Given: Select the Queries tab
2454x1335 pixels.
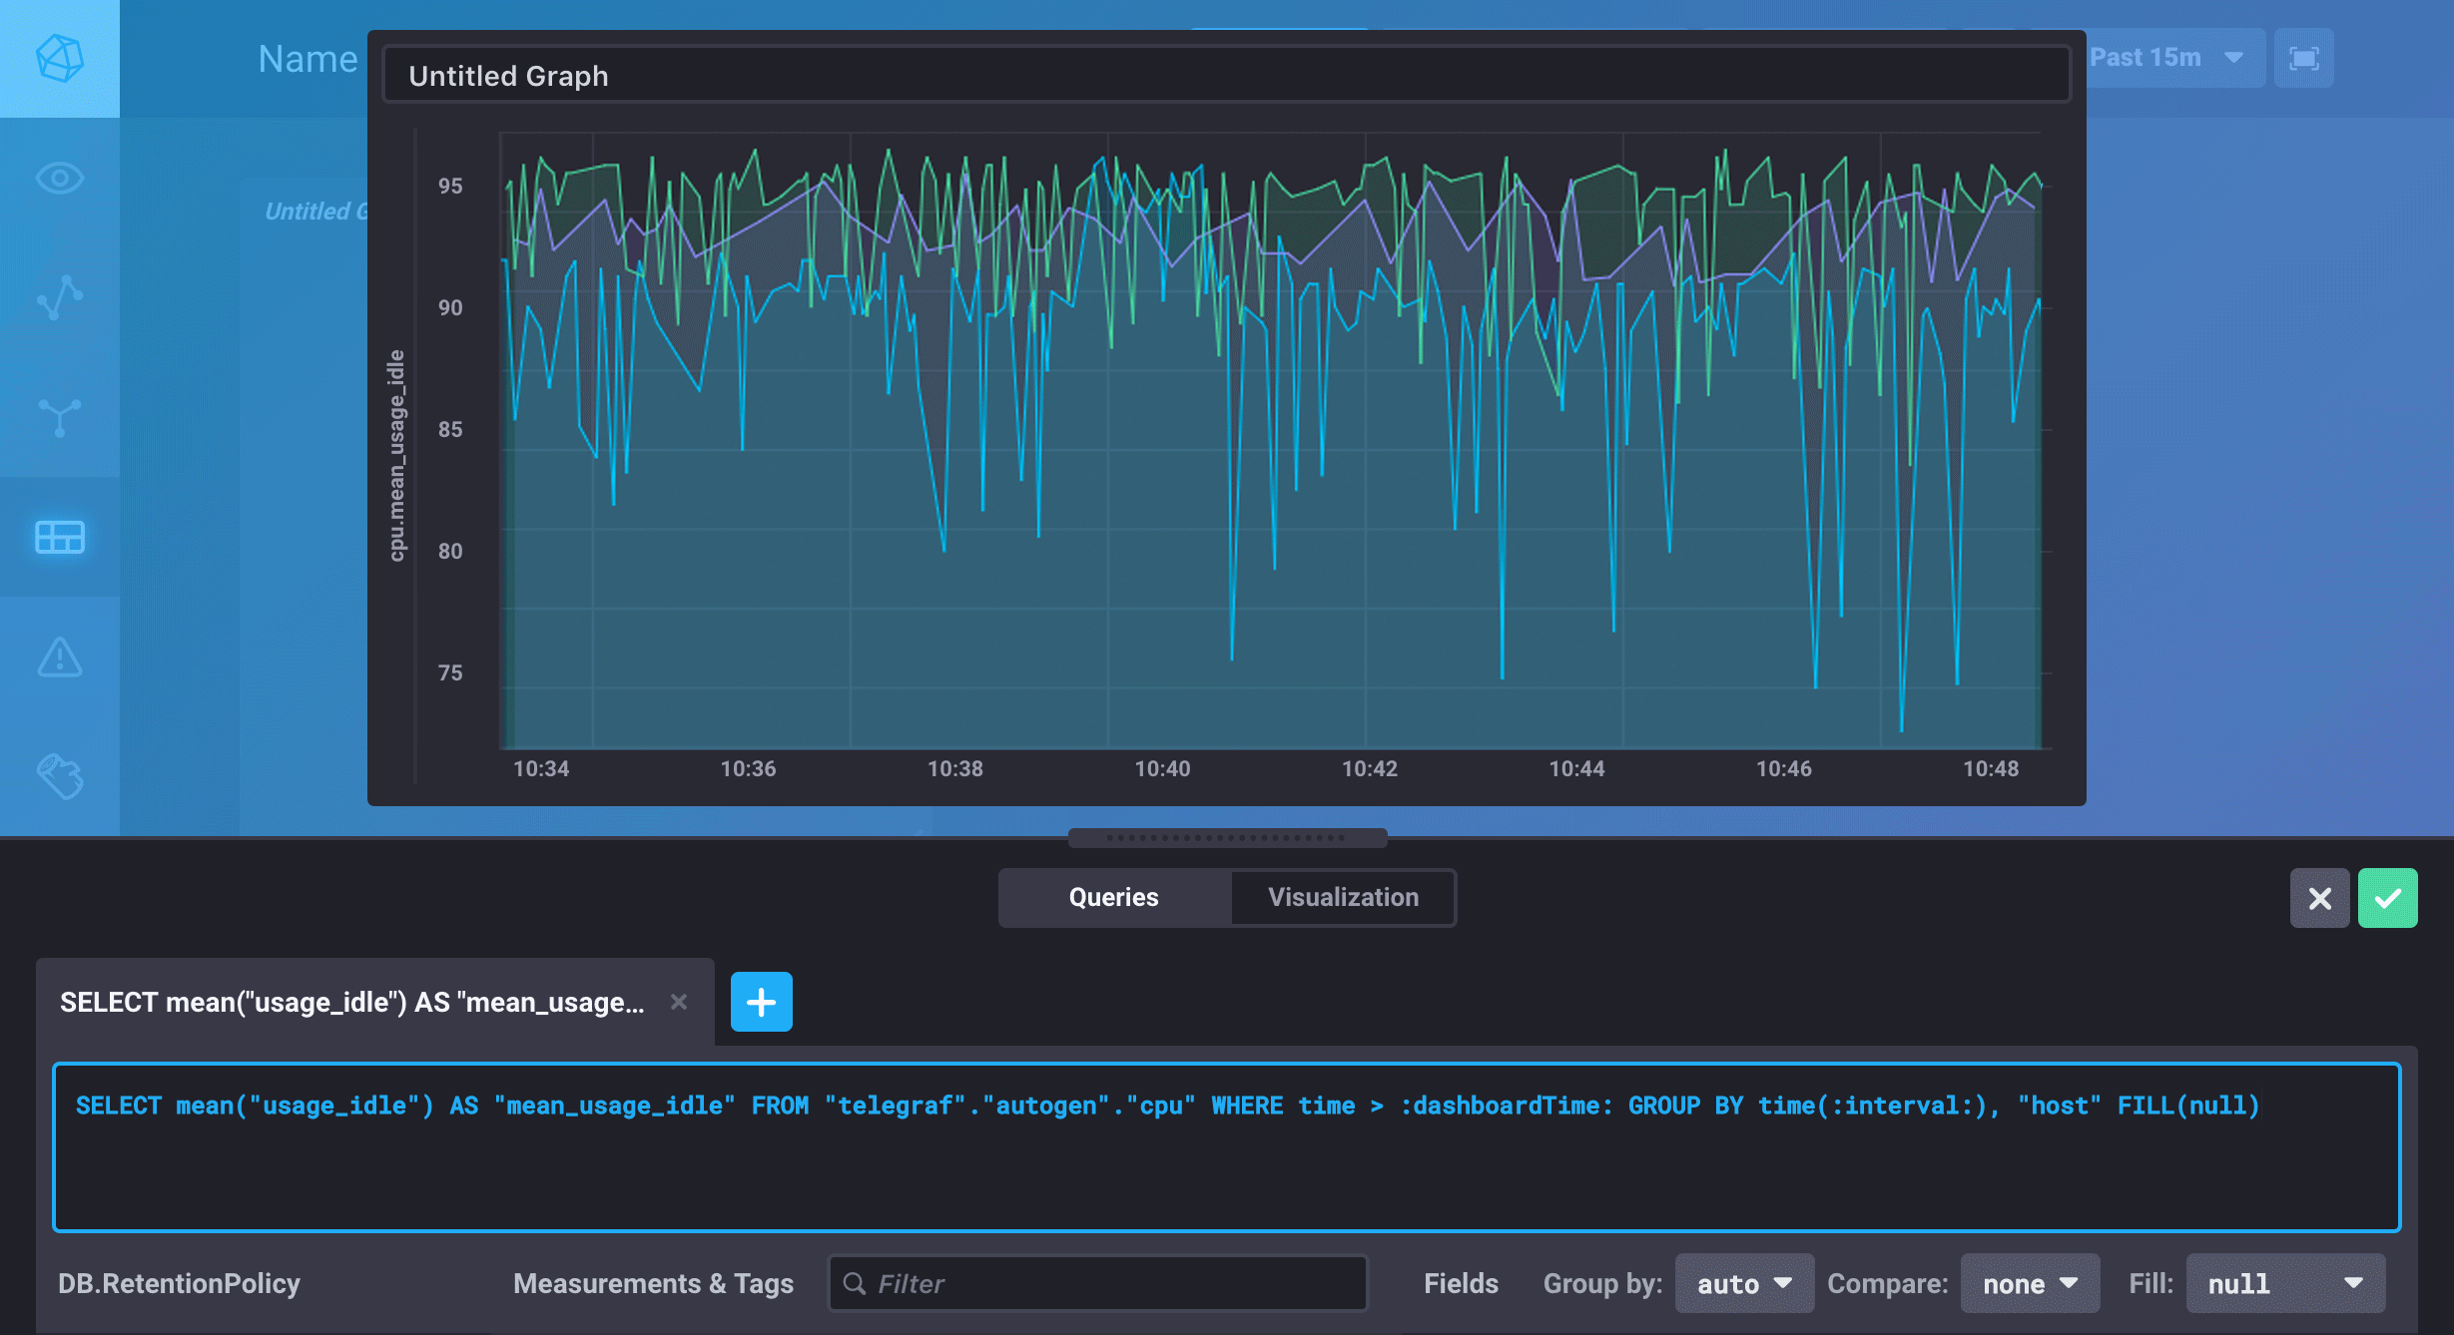Looking at the screenshot, I should [1113, 897].
